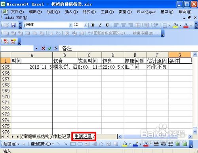Image resolution: width=198 pixels, height=153 pixels.
Task: Open the 数据 menu
Action: pos(125,12)
